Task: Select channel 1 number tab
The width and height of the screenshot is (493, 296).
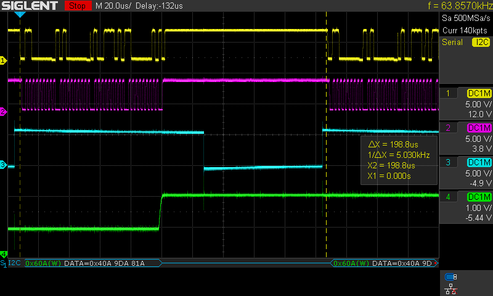Action: tap(449, 93)
